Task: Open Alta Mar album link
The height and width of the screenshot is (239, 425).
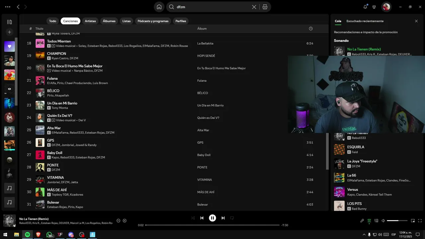Action: (x=203, y=130)
